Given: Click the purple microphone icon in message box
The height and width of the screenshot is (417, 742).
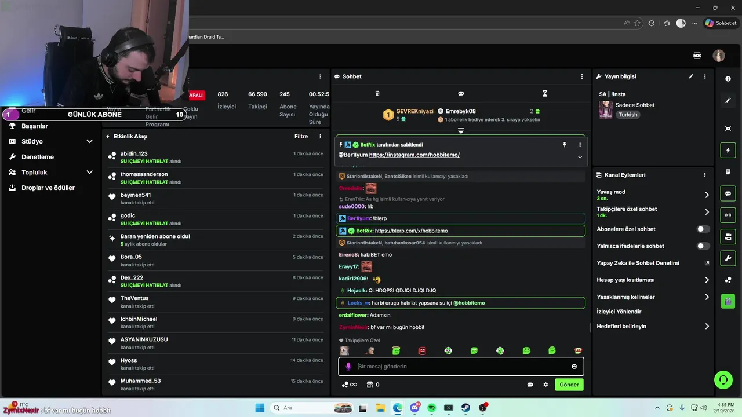Looking at the screenshot, I should (348, 367).
